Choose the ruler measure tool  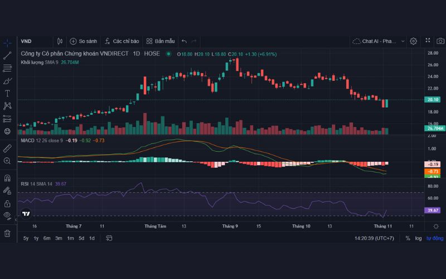coord(7,148)
